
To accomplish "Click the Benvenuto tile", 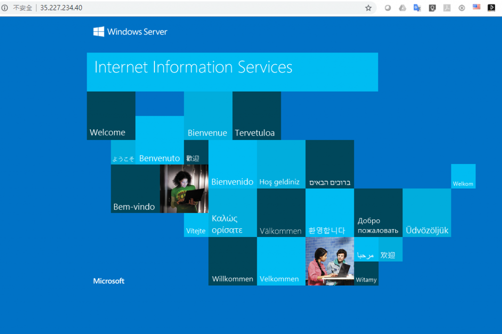I will (160, 140).
